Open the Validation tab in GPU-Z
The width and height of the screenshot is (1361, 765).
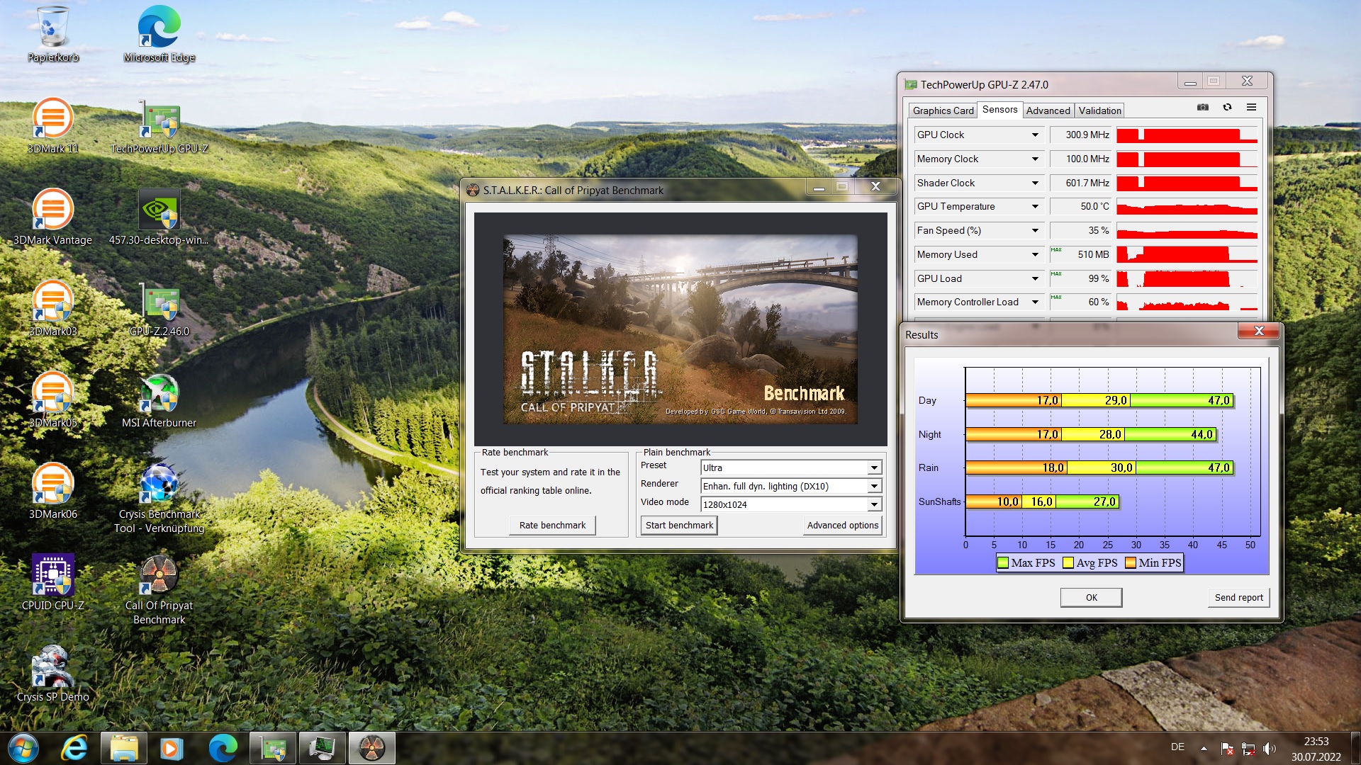(1099, 110)
